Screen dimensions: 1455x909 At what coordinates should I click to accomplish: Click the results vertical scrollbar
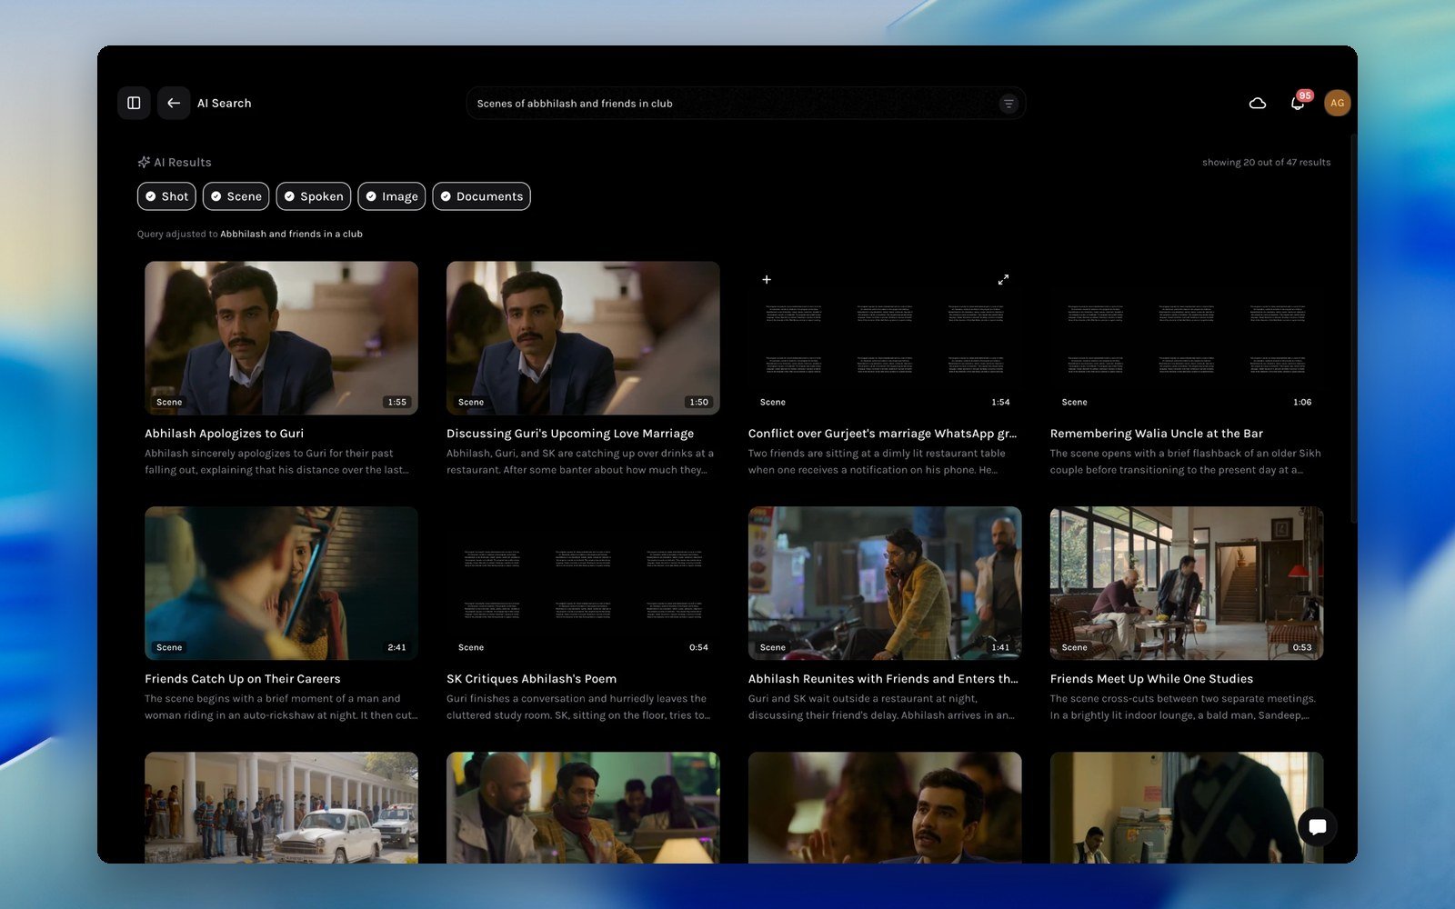point(1353,327)
